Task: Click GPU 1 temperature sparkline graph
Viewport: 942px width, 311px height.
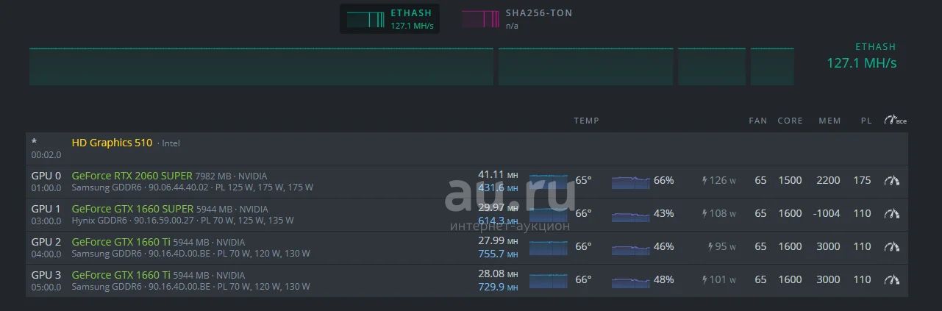Action: 549,214
